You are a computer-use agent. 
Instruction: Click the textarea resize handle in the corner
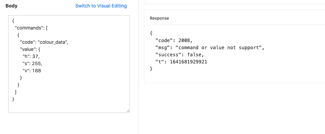coord(128,111)
